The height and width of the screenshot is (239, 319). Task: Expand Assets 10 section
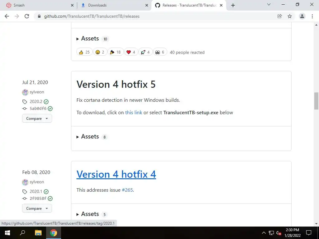(92, 39)
